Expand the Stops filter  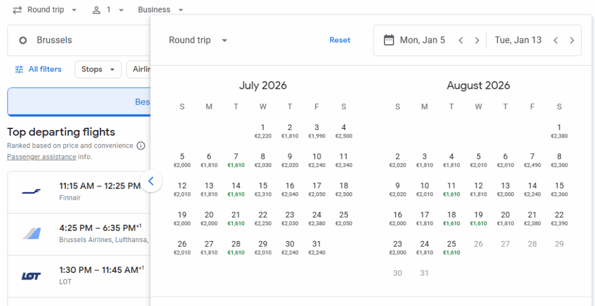[98, 69]
